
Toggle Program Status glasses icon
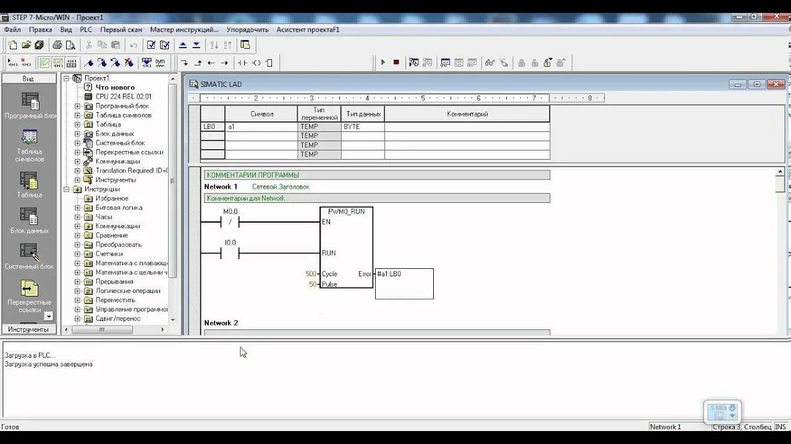pos(490,62)
